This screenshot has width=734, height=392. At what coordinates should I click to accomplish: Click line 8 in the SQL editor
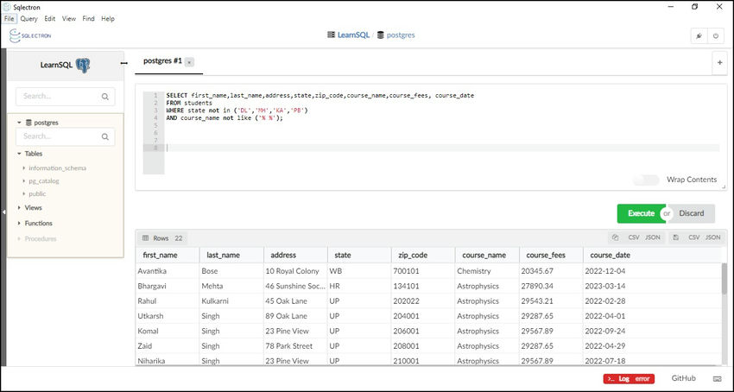pos(442,148)
